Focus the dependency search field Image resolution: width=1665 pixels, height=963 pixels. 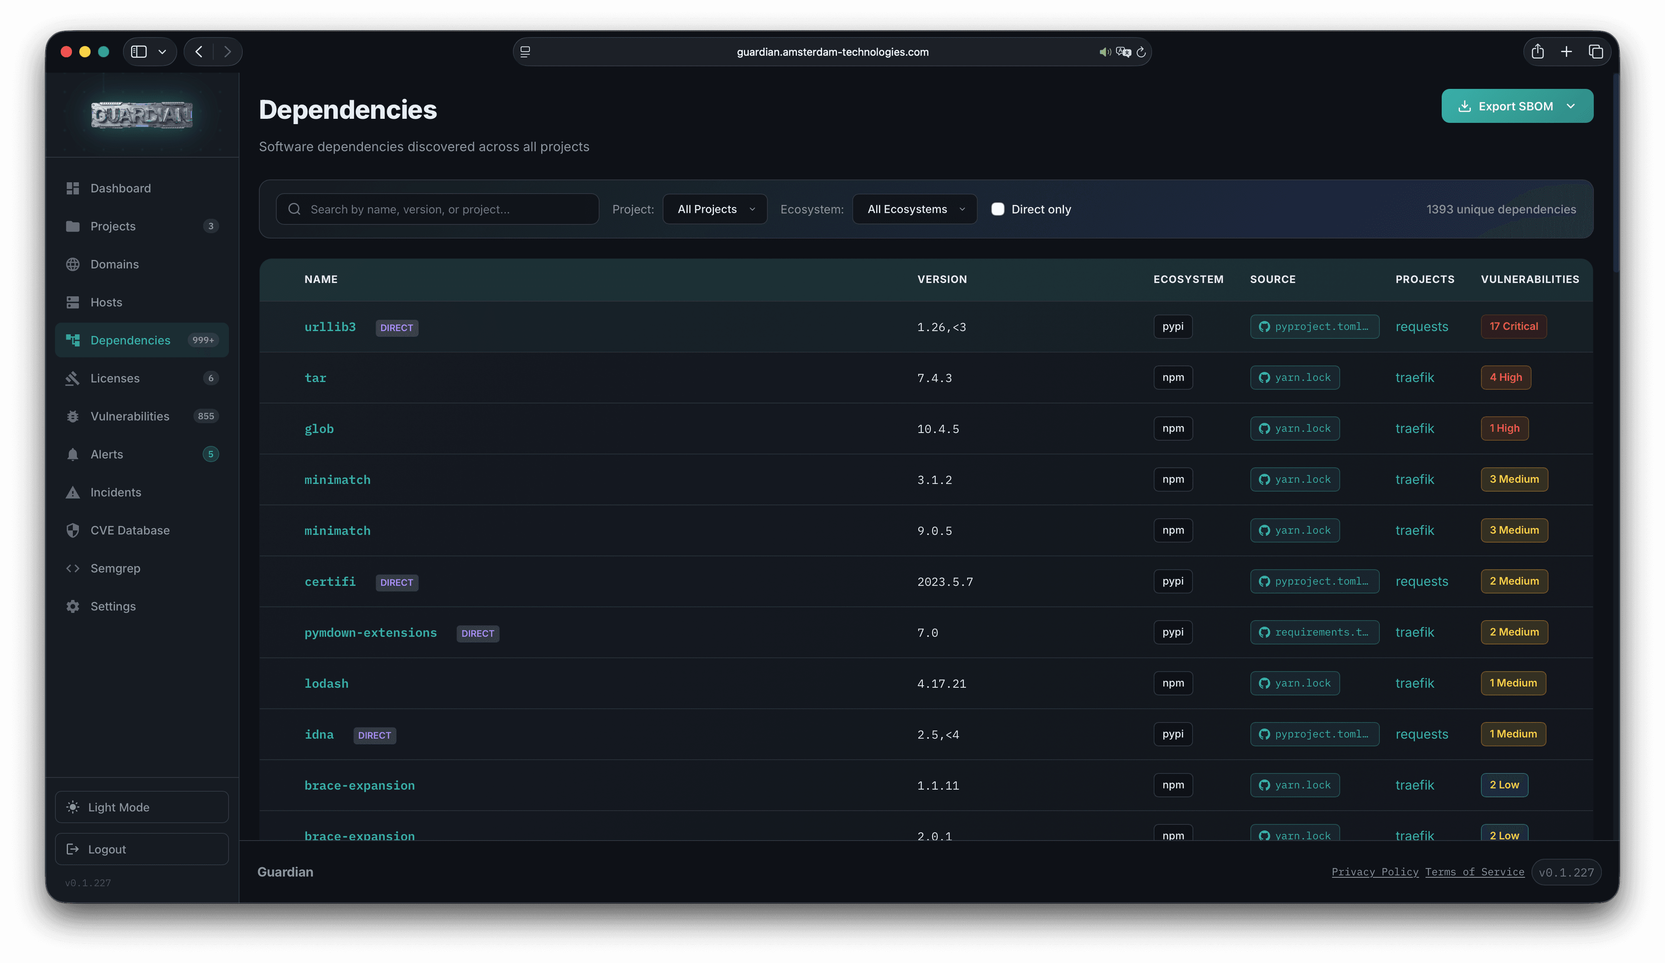[437, 209]
